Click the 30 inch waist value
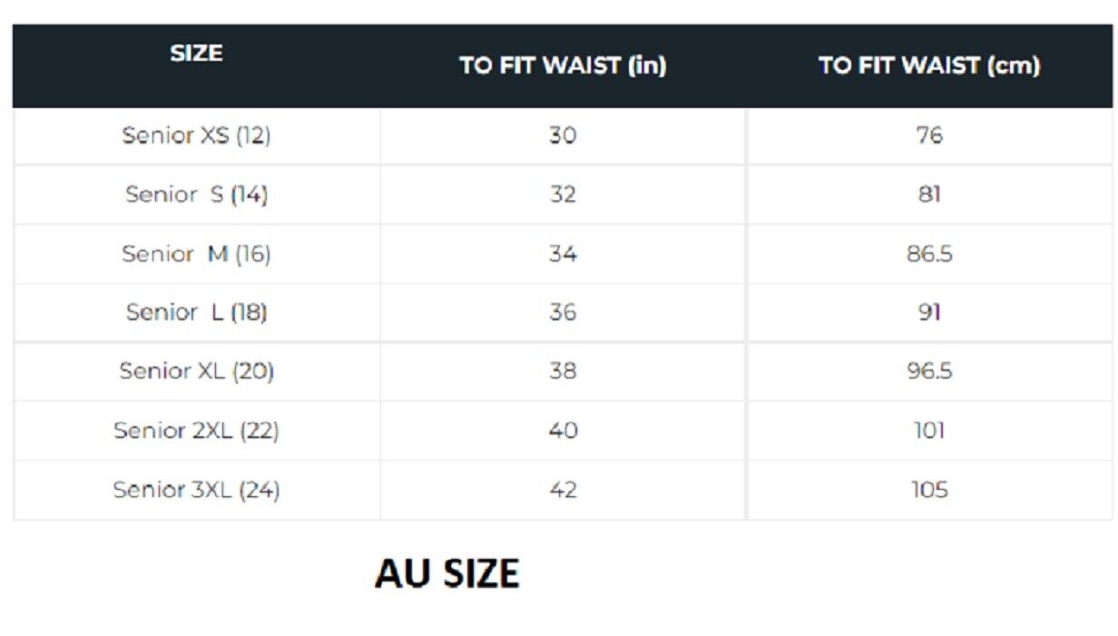Screen dimensions: 1118x636 point(563,136)
